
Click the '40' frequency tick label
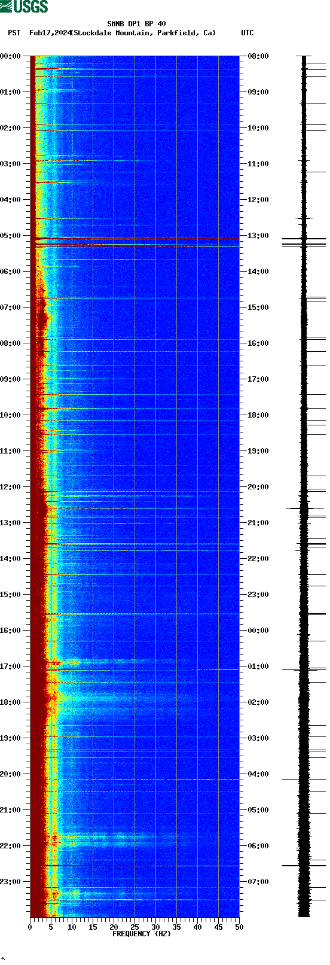197,927
